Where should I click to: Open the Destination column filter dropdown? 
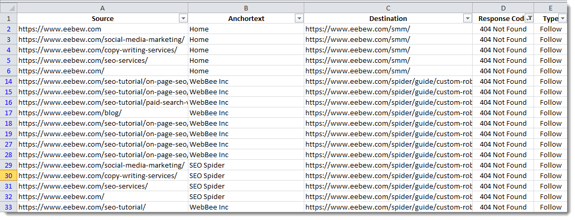(467, 19)
